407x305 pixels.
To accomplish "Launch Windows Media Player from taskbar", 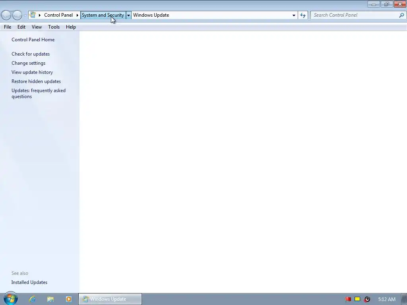I will coord(68,299).
